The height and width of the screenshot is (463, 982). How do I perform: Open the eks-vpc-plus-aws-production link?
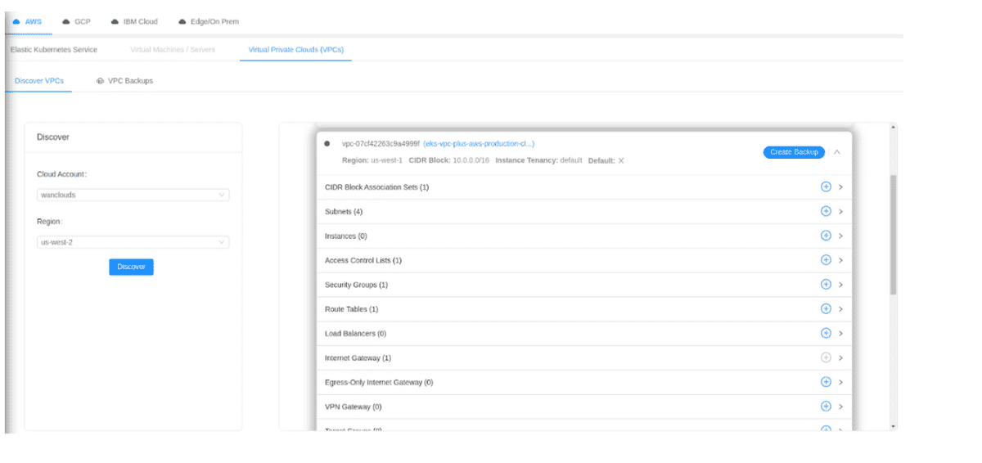coord(479,143)
